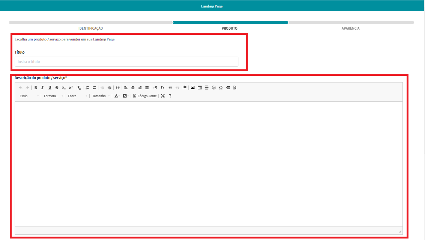425x240 pixels.
Task: Insert a table via toolbar icon
Action: [x=200, y=88]
